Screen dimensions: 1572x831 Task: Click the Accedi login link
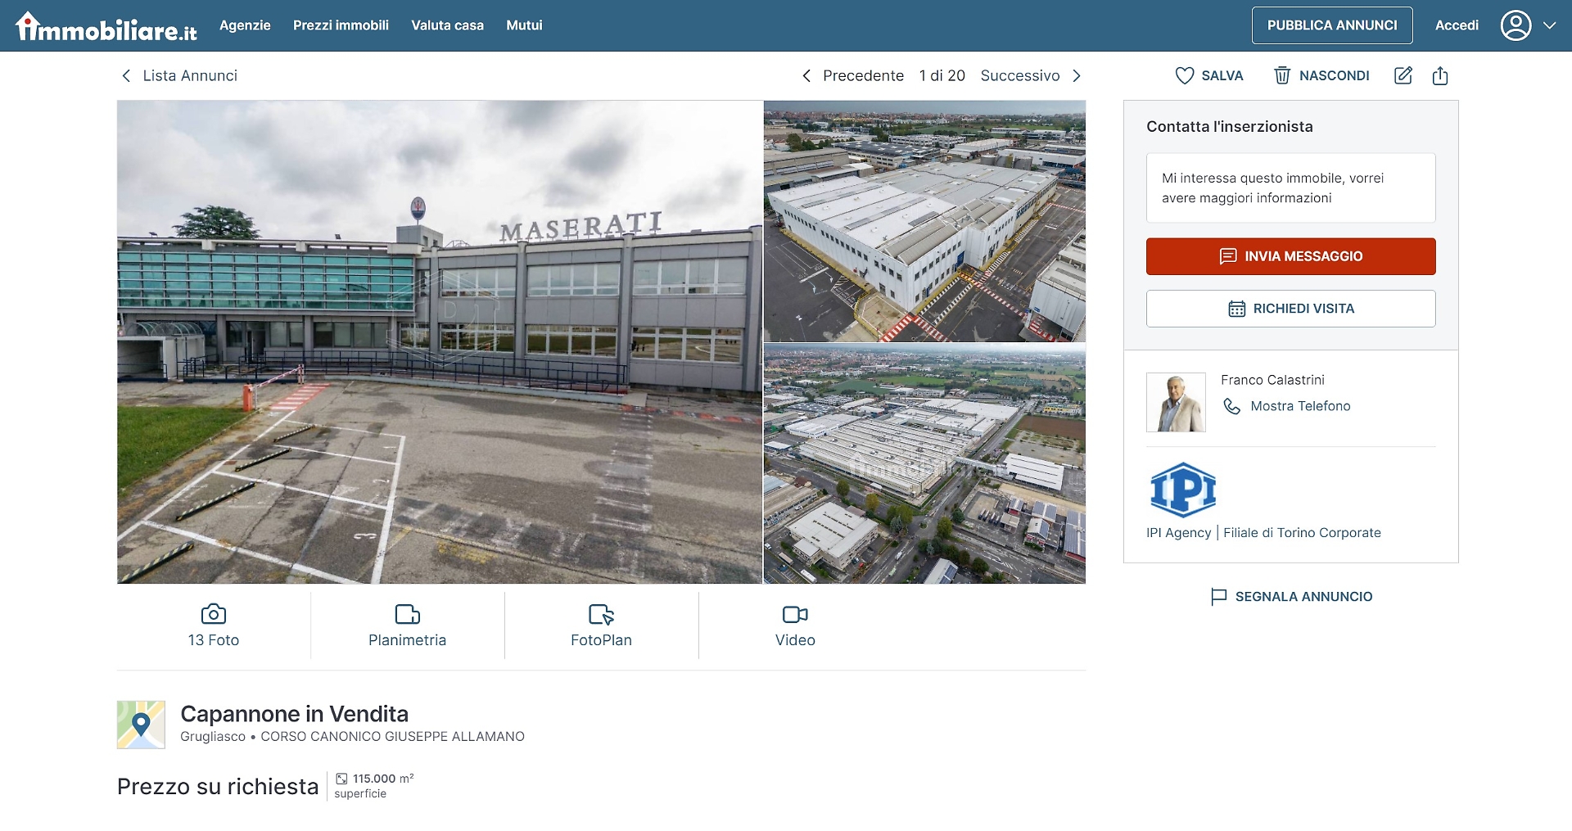click(1457, 25)
